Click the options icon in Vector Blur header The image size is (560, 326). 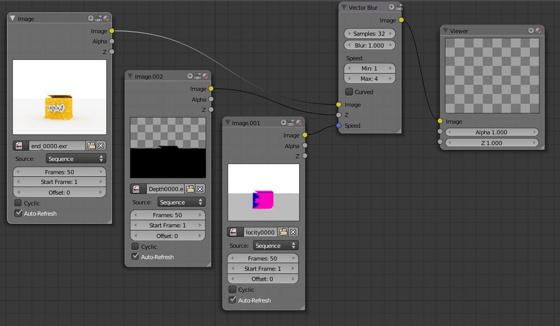click(x=399, y=7)
